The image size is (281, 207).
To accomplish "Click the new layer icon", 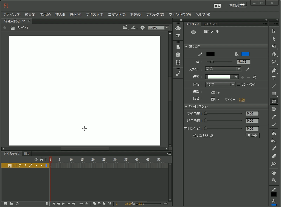I will pyautogui.click(x=5, y=204).
